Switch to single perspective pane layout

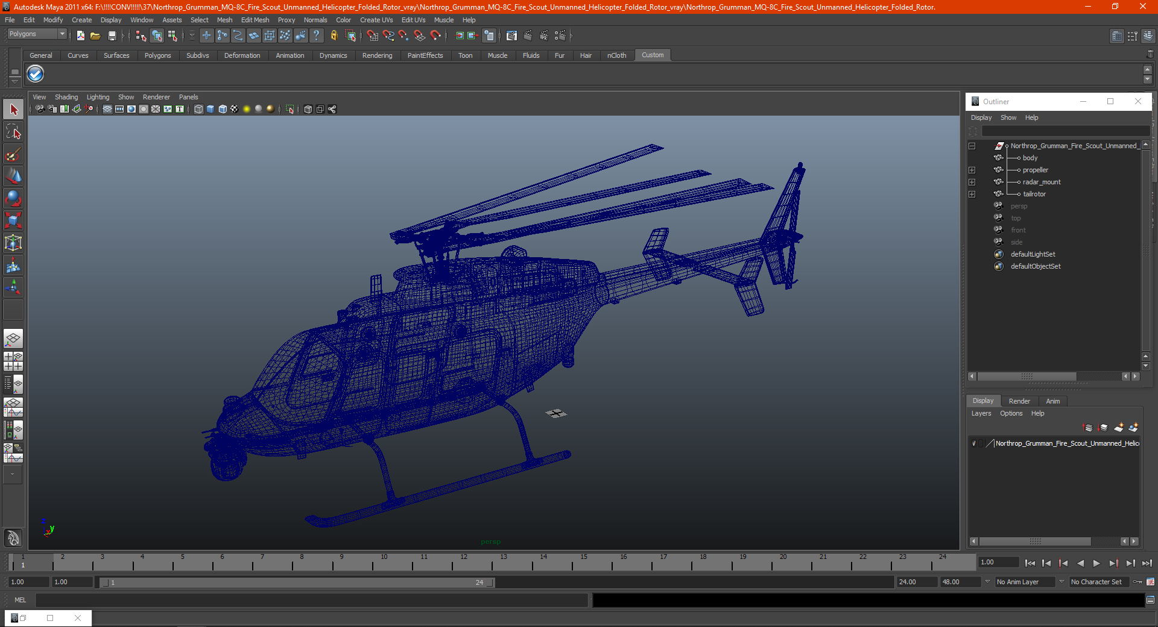click(x=13, y=338)
